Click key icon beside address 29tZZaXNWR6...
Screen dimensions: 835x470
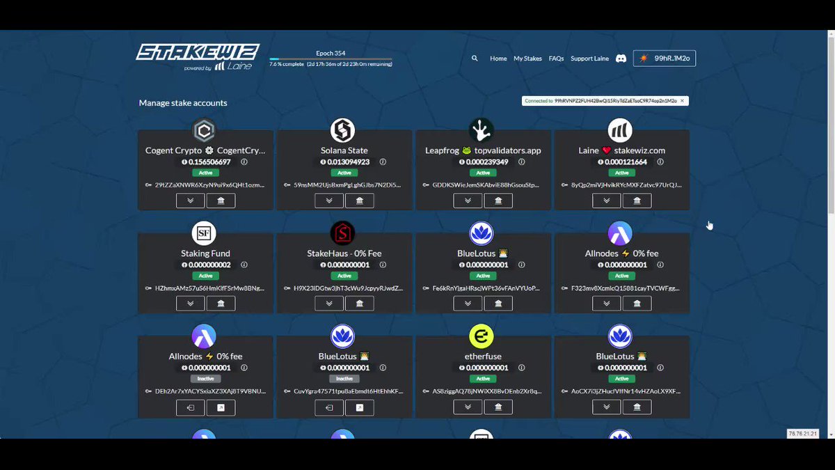pos(148,185)
